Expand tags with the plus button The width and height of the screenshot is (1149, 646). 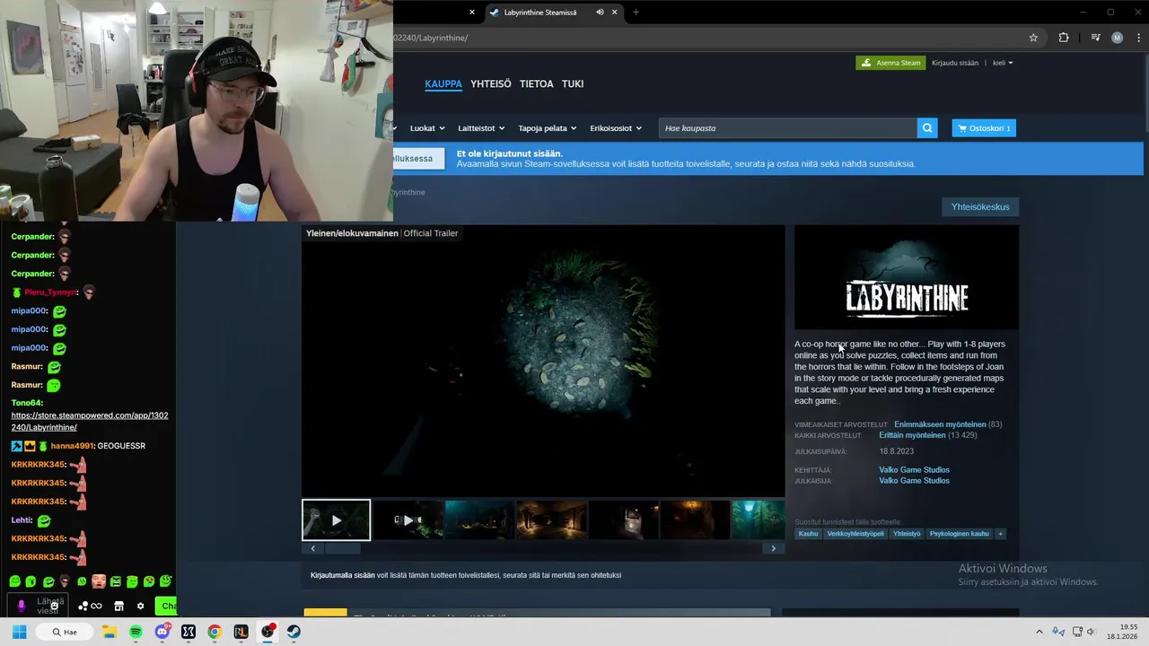(x=1000, y=534)
